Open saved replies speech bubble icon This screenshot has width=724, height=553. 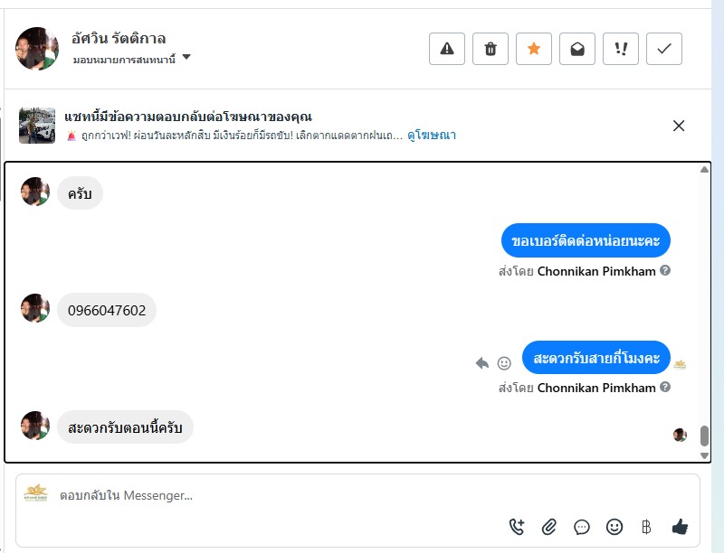(x=582, y=527)
